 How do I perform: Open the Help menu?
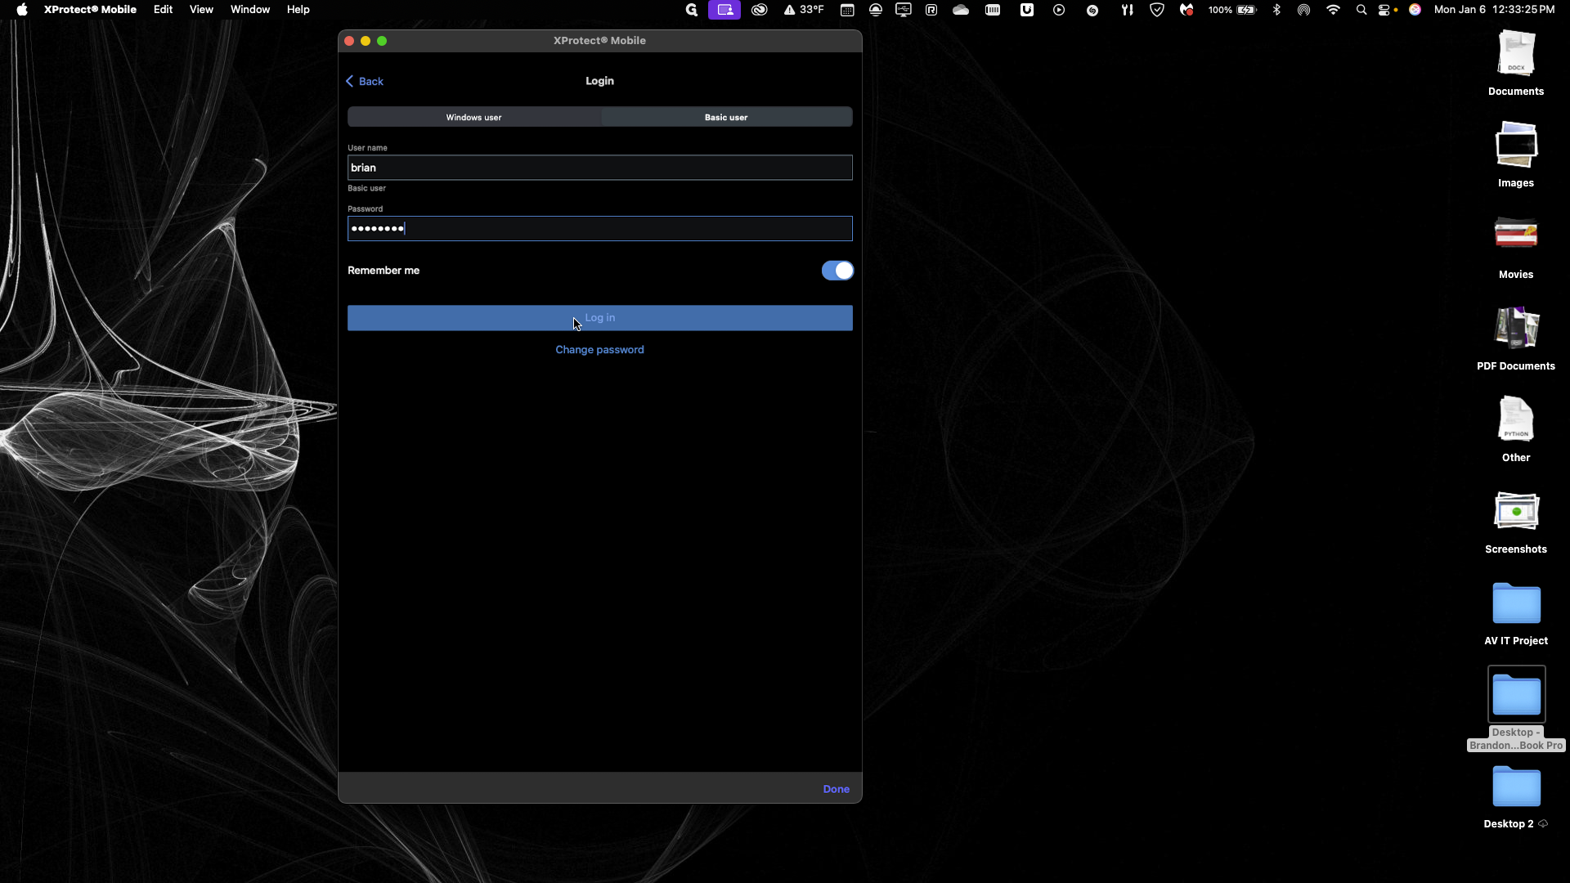pyautogui.click(x=298, y=10)
